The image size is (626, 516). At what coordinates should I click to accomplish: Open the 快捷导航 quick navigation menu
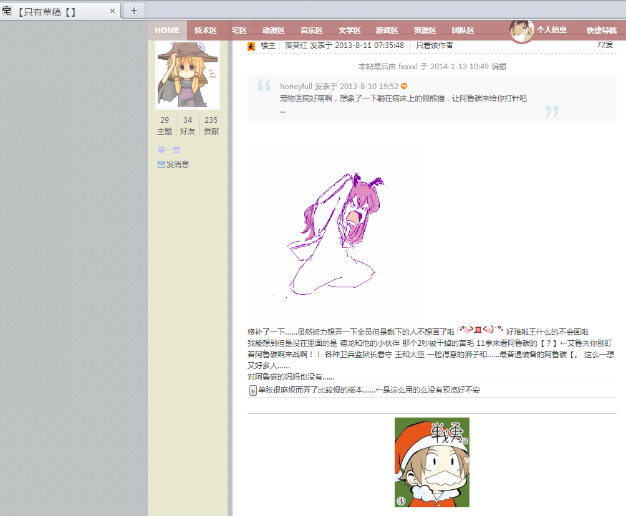[601, 30]
